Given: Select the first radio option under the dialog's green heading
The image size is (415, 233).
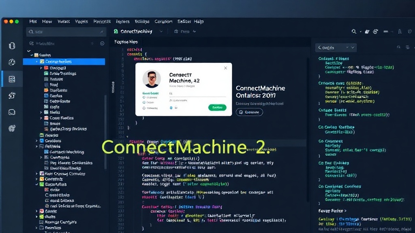Looking at the screenshot, I should pyautogui.click(x=144, y=97).
